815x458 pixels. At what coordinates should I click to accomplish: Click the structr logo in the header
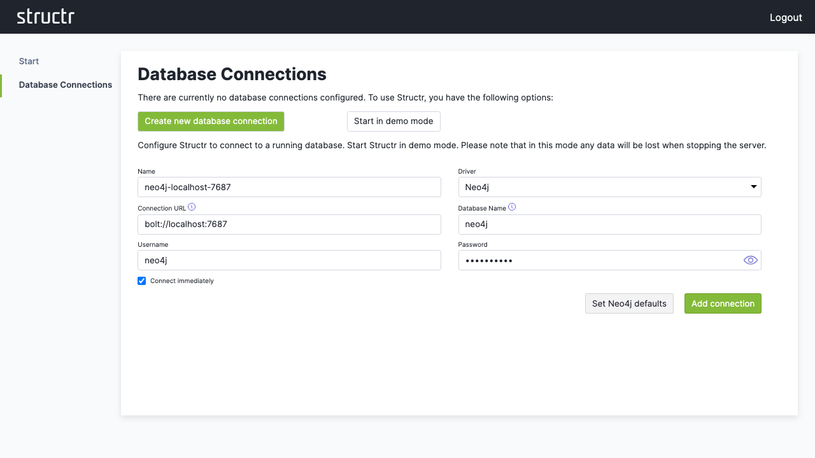pos(45,17)
